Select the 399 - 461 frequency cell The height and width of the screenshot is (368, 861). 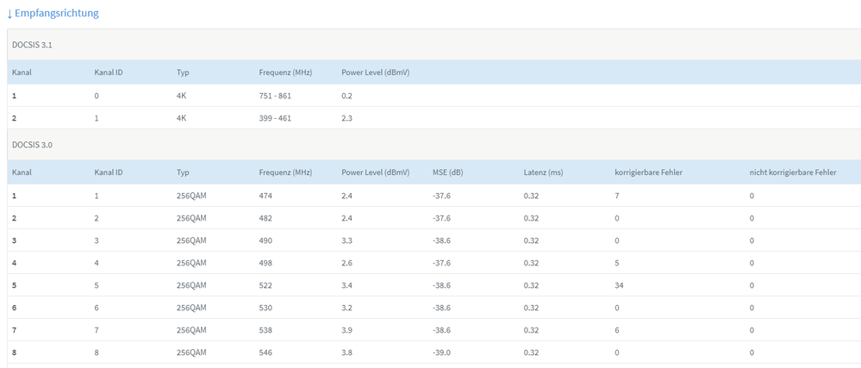coord(275,118)
